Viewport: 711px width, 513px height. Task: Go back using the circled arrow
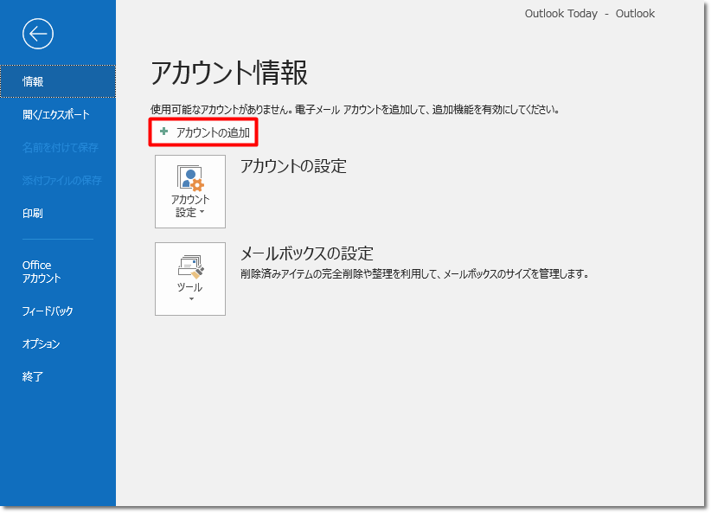click(38, 34)
